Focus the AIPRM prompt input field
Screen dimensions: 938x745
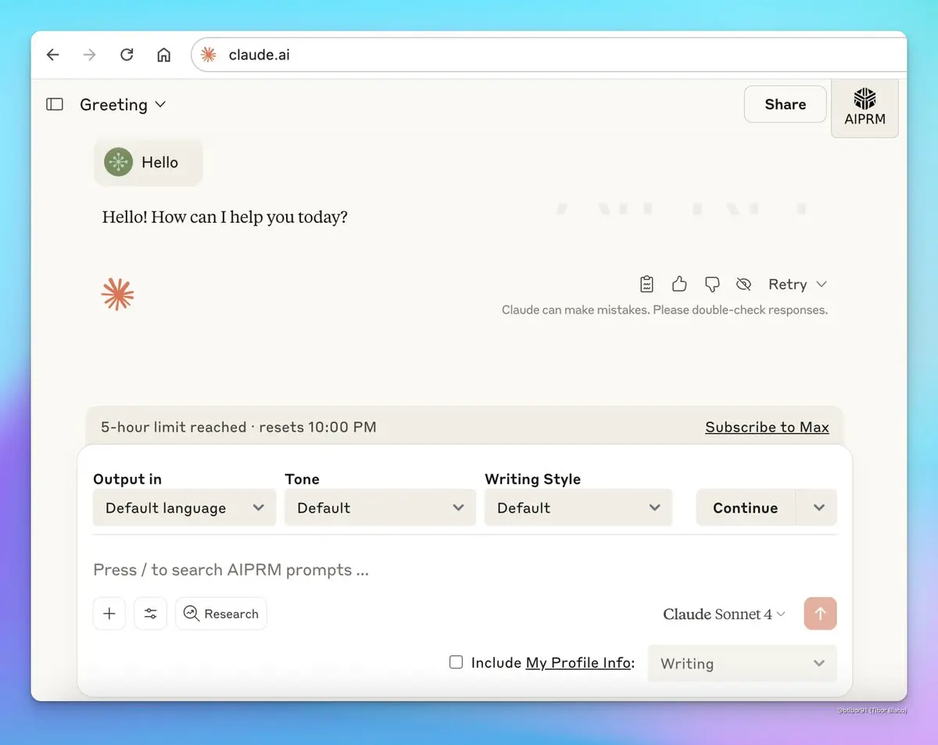tap(464, 570)
